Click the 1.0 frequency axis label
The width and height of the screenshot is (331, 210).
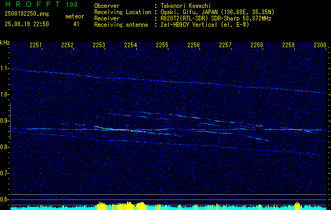4,95
